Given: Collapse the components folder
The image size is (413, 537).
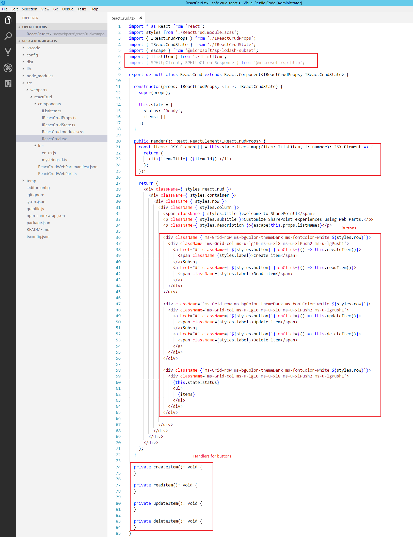Looking at the screenshot, I should tap(49, 104).
